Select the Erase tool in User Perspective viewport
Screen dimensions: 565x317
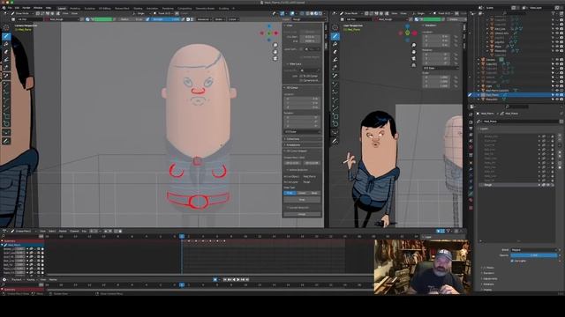point(335,52)
